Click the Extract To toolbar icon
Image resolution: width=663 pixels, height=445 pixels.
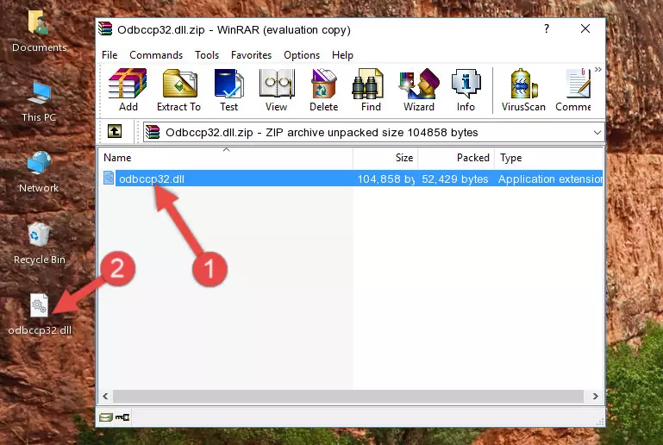tap(178, 90)
